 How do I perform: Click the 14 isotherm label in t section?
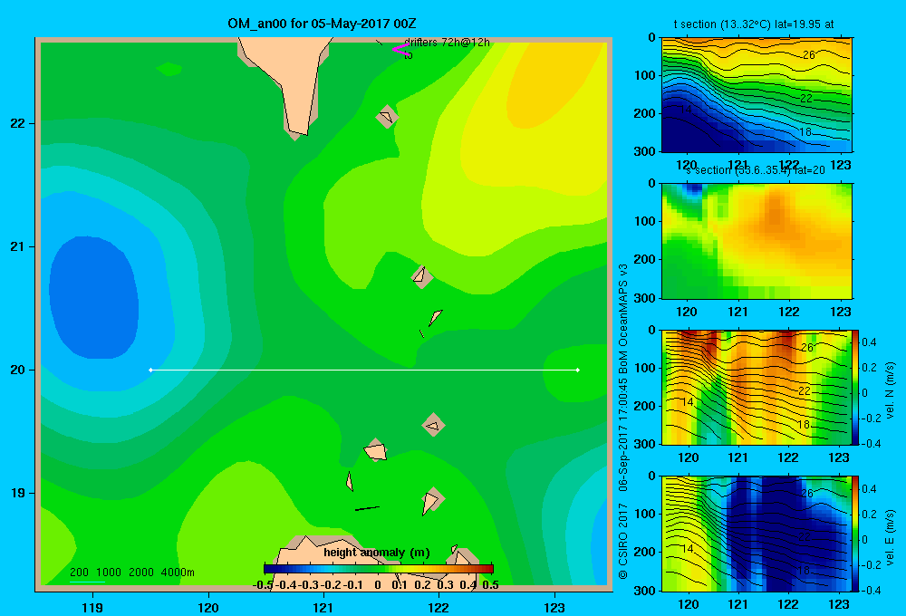coord(685,110)
